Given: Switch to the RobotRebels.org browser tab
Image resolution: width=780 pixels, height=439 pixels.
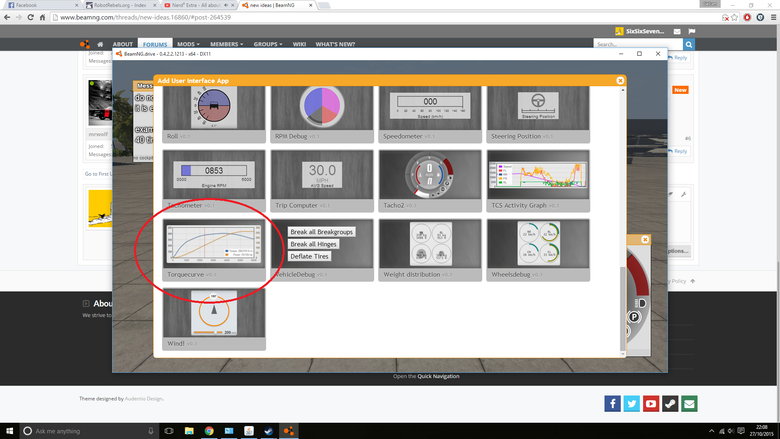Looking at the screenshot, I should coord(120,5).
